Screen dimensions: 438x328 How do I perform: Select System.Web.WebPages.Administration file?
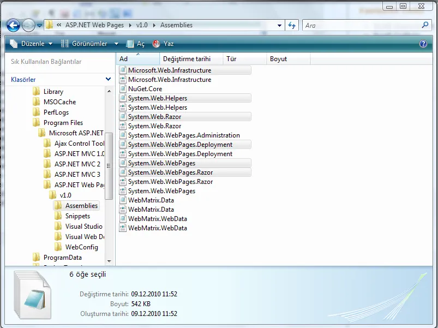[x=184, y=135]
